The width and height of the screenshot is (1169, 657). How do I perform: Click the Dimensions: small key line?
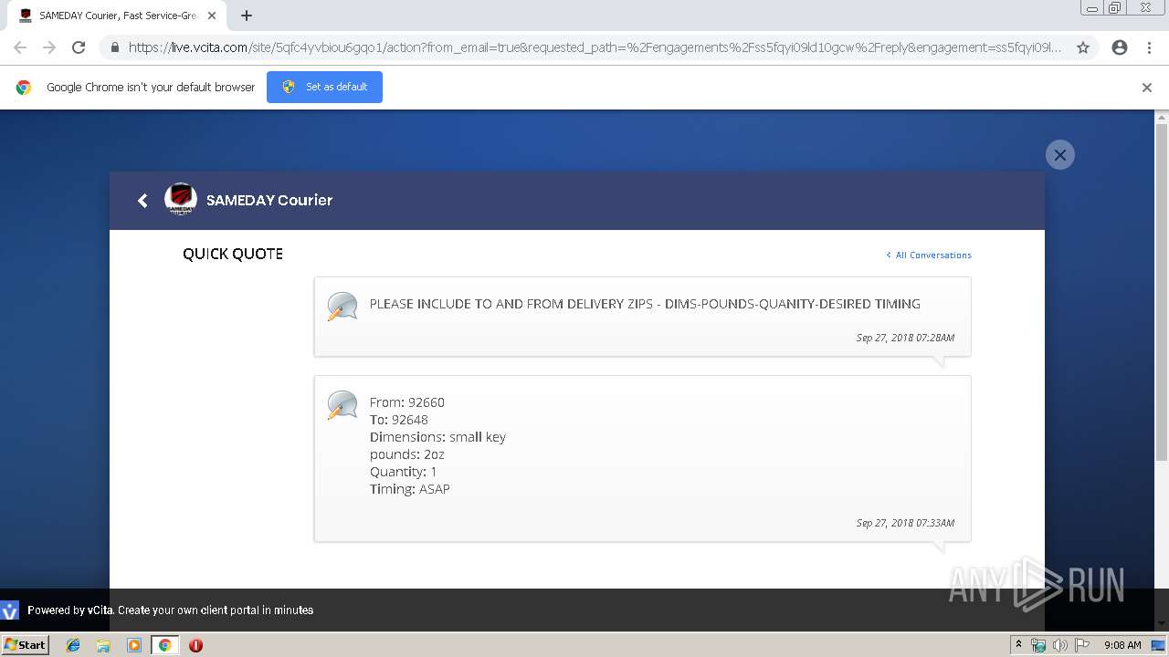click(x=437, y=437)
